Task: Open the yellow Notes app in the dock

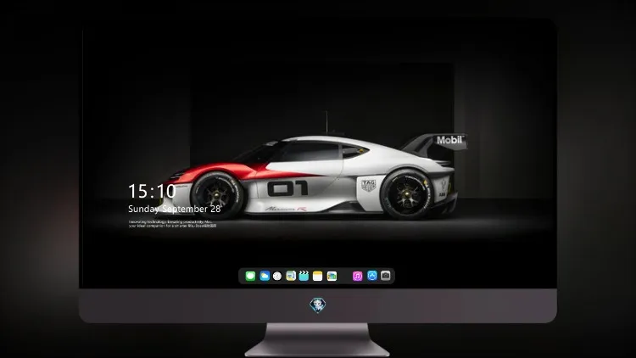Action: tap(318, 276)
